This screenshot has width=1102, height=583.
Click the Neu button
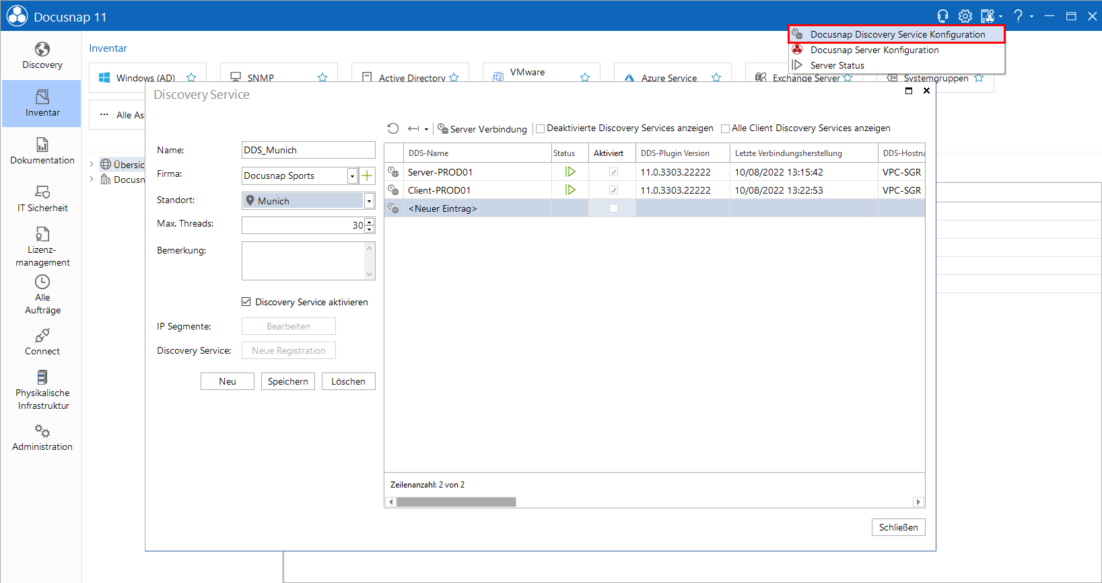[228, 381]
